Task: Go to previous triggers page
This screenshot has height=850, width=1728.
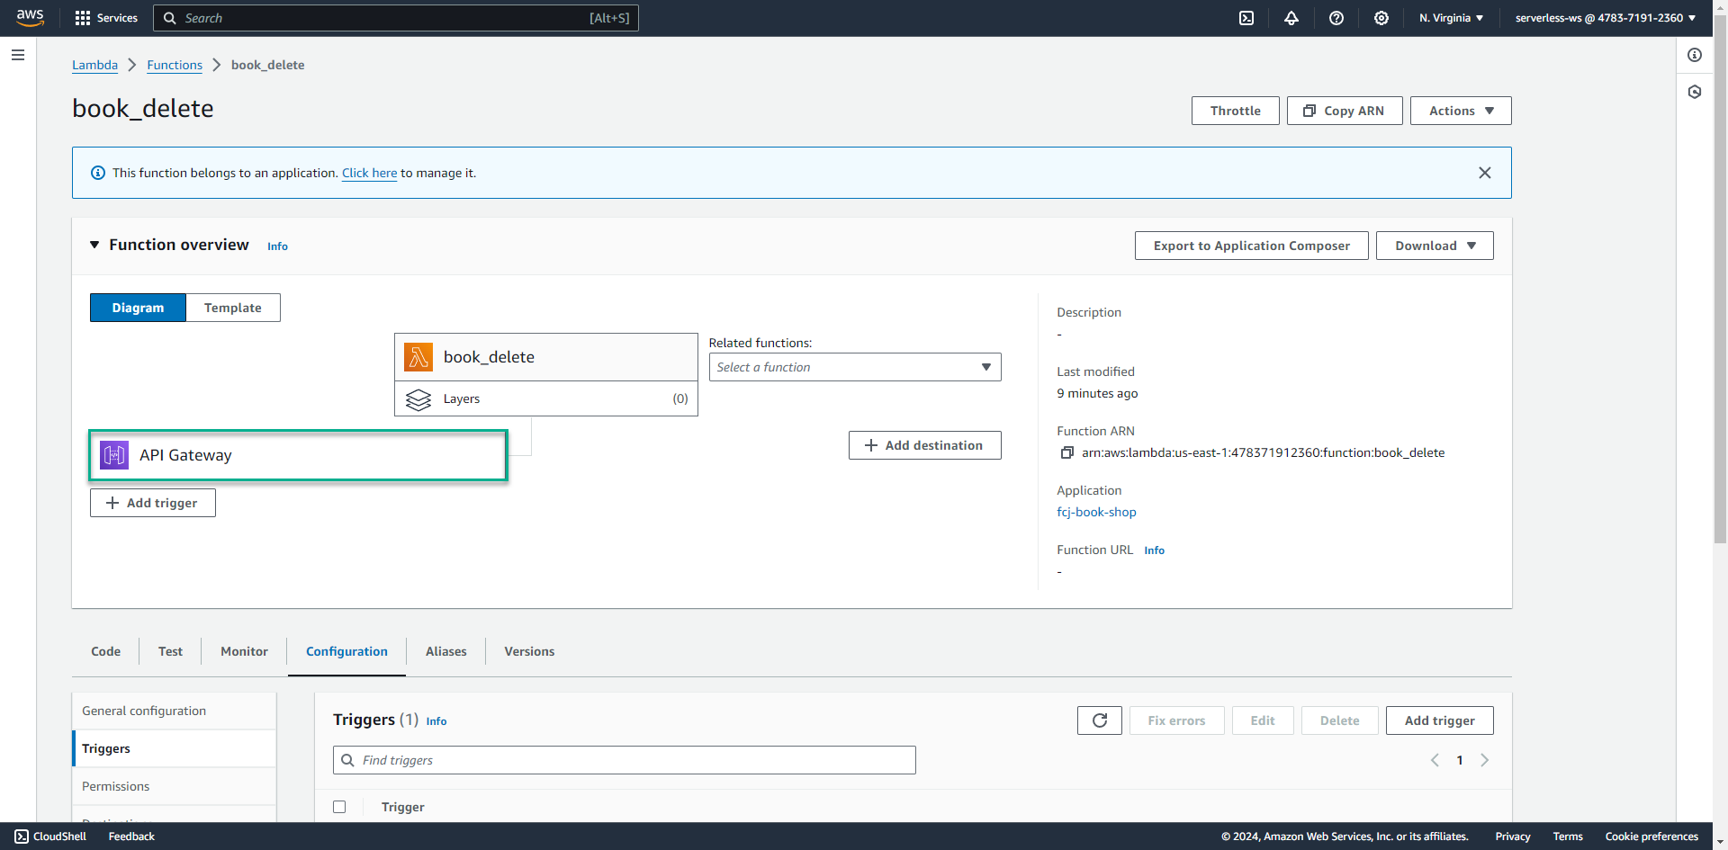Action: [x=1435, y=760]
